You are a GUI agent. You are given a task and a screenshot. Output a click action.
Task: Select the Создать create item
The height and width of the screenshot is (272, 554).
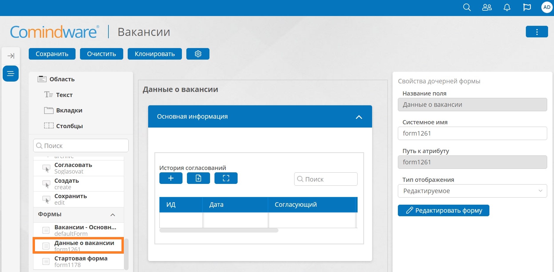(79, 184)
